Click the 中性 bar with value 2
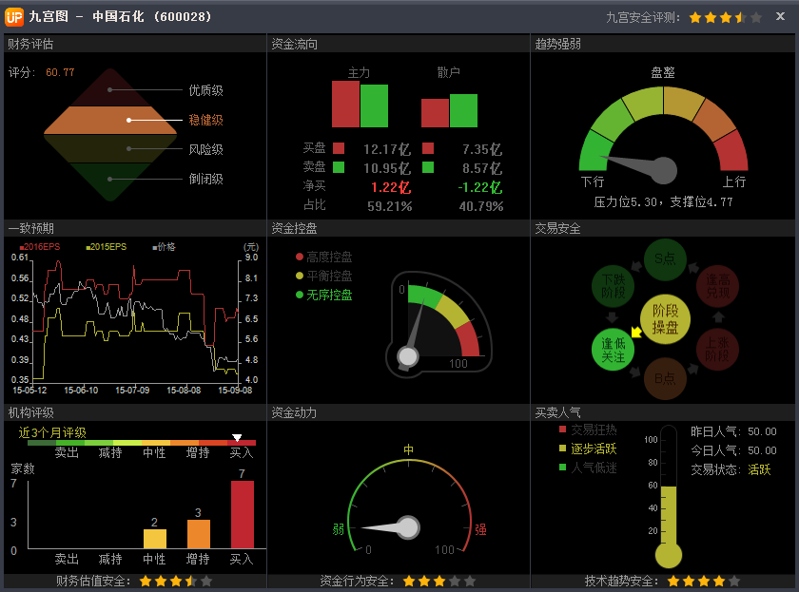The height and width of the screenshot is (592, 799). [155, 539]
